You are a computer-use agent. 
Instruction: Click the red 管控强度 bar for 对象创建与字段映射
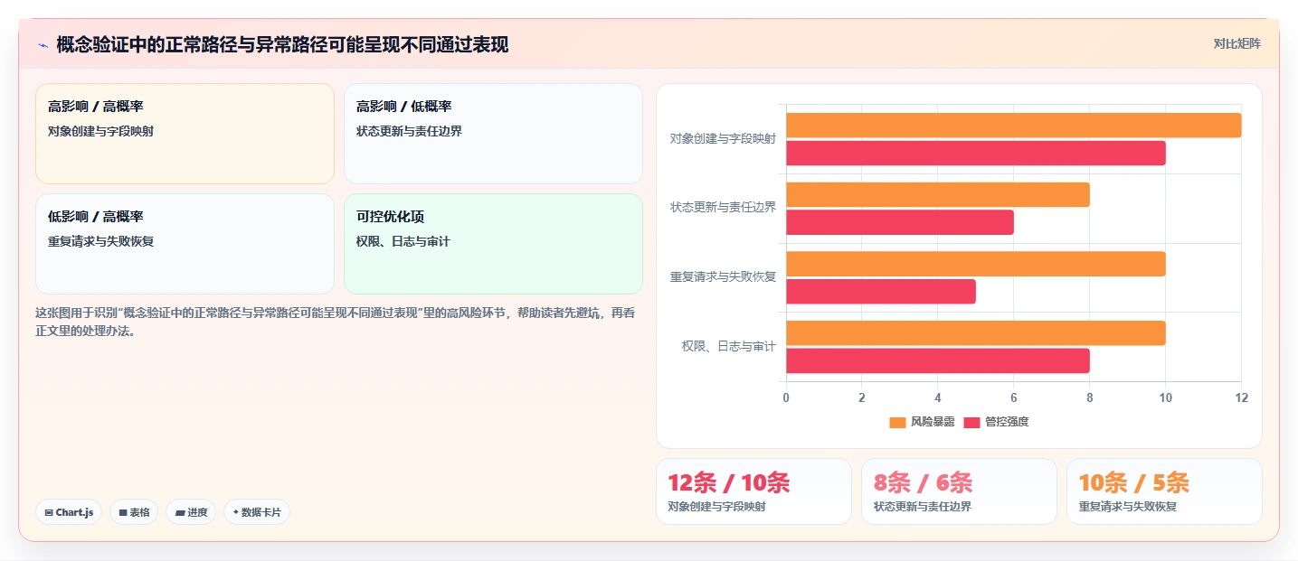[x=975, y=154]
